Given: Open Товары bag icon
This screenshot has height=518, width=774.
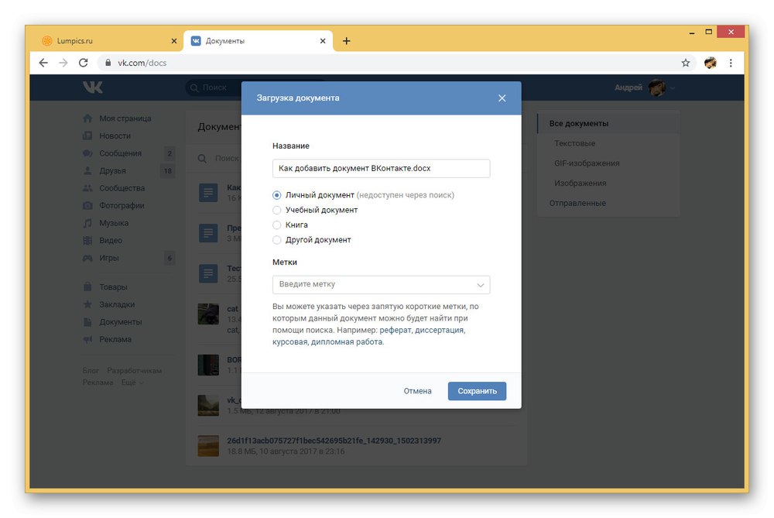Looking at the screenshot, I should click(x=87, y=287).
